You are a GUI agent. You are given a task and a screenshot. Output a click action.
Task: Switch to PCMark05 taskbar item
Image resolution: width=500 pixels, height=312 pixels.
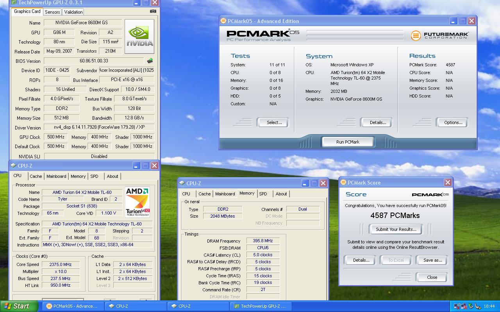[x=72, y=306]
